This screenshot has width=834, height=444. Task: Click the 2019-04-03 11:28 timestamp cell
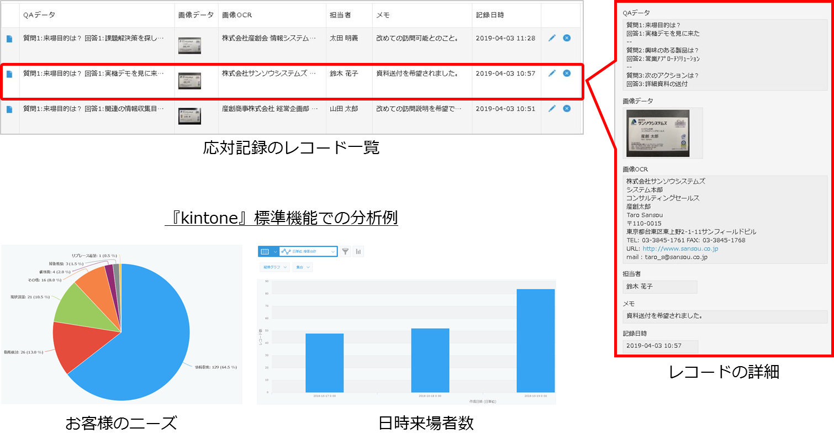tap(505, 38)
